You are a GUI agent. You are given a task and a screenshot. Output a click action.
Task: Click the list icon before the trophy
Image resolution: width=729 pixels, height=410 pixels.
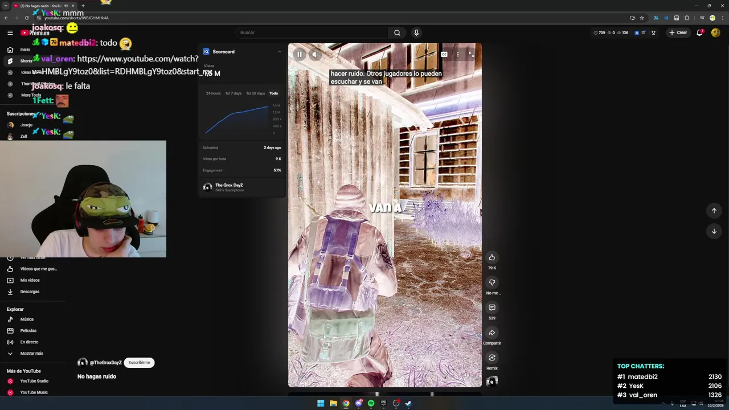coord(644,32)
